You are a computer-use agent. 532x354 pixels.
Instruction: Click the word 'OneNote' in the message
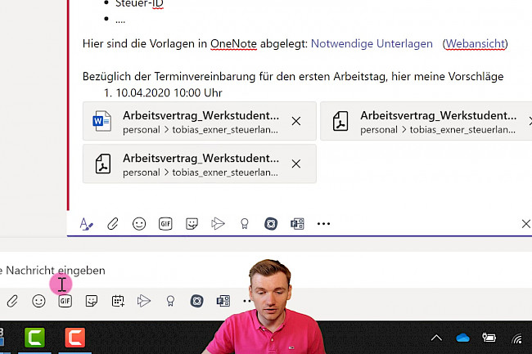pyautogui.click(x=233, y=43)
